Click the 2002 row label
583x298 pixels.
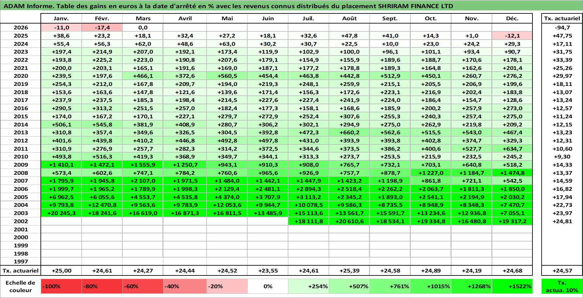tap(21, 221)
